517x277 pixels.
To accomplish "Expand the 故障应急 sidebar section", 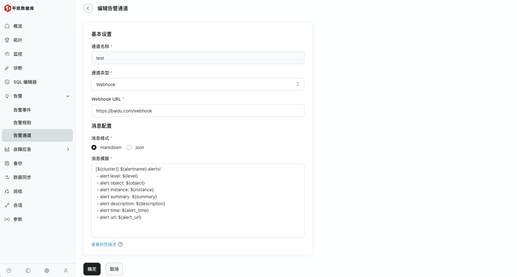I will pos(68,149).
